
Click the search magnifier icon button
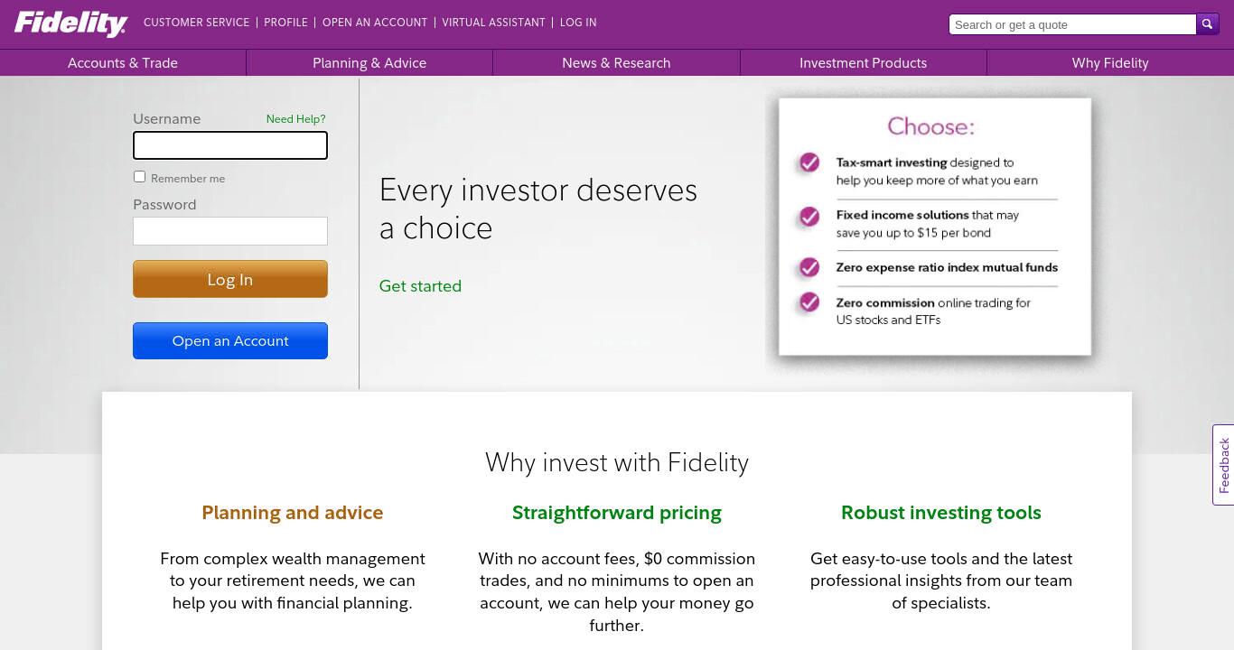pyautogui.click(x=1208, y=24)
